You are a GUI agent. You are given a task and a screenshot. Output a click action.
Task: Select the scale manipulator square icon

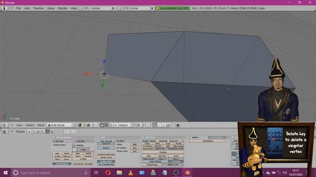[116, 125]
